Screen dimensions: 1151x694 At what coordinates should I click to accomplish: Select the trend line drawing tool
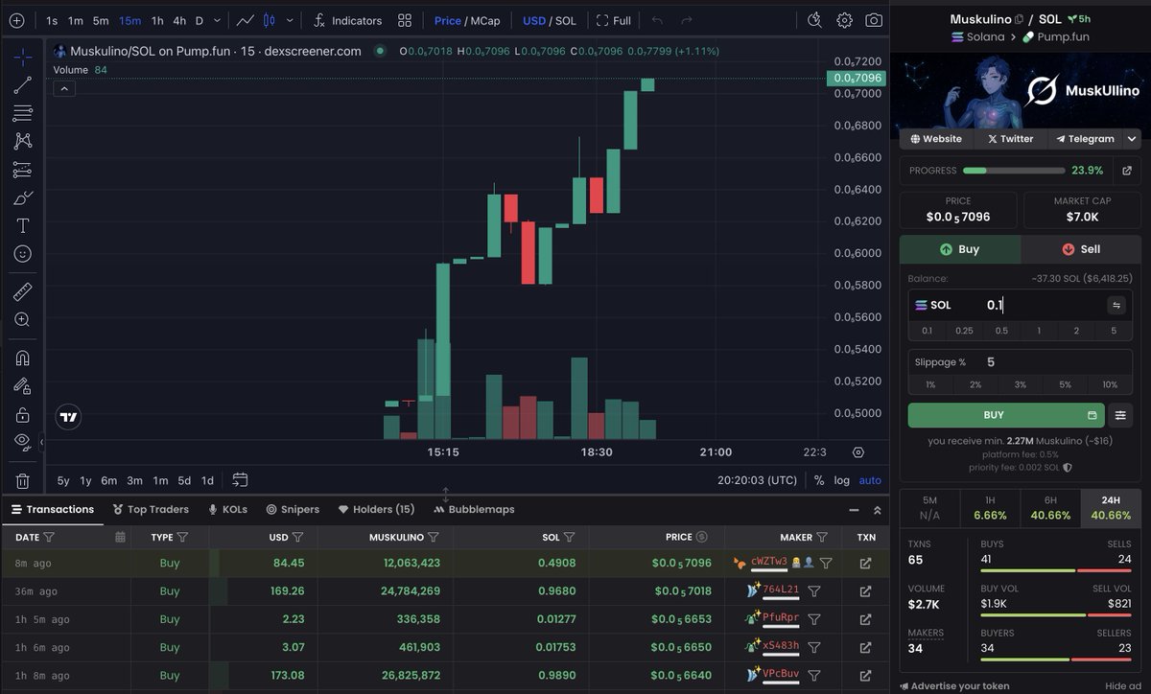(23, 85)
